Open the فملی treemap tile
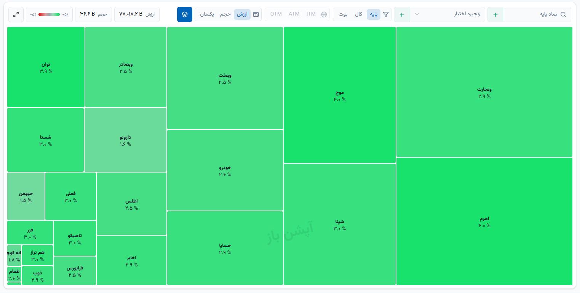 point(70,196)
